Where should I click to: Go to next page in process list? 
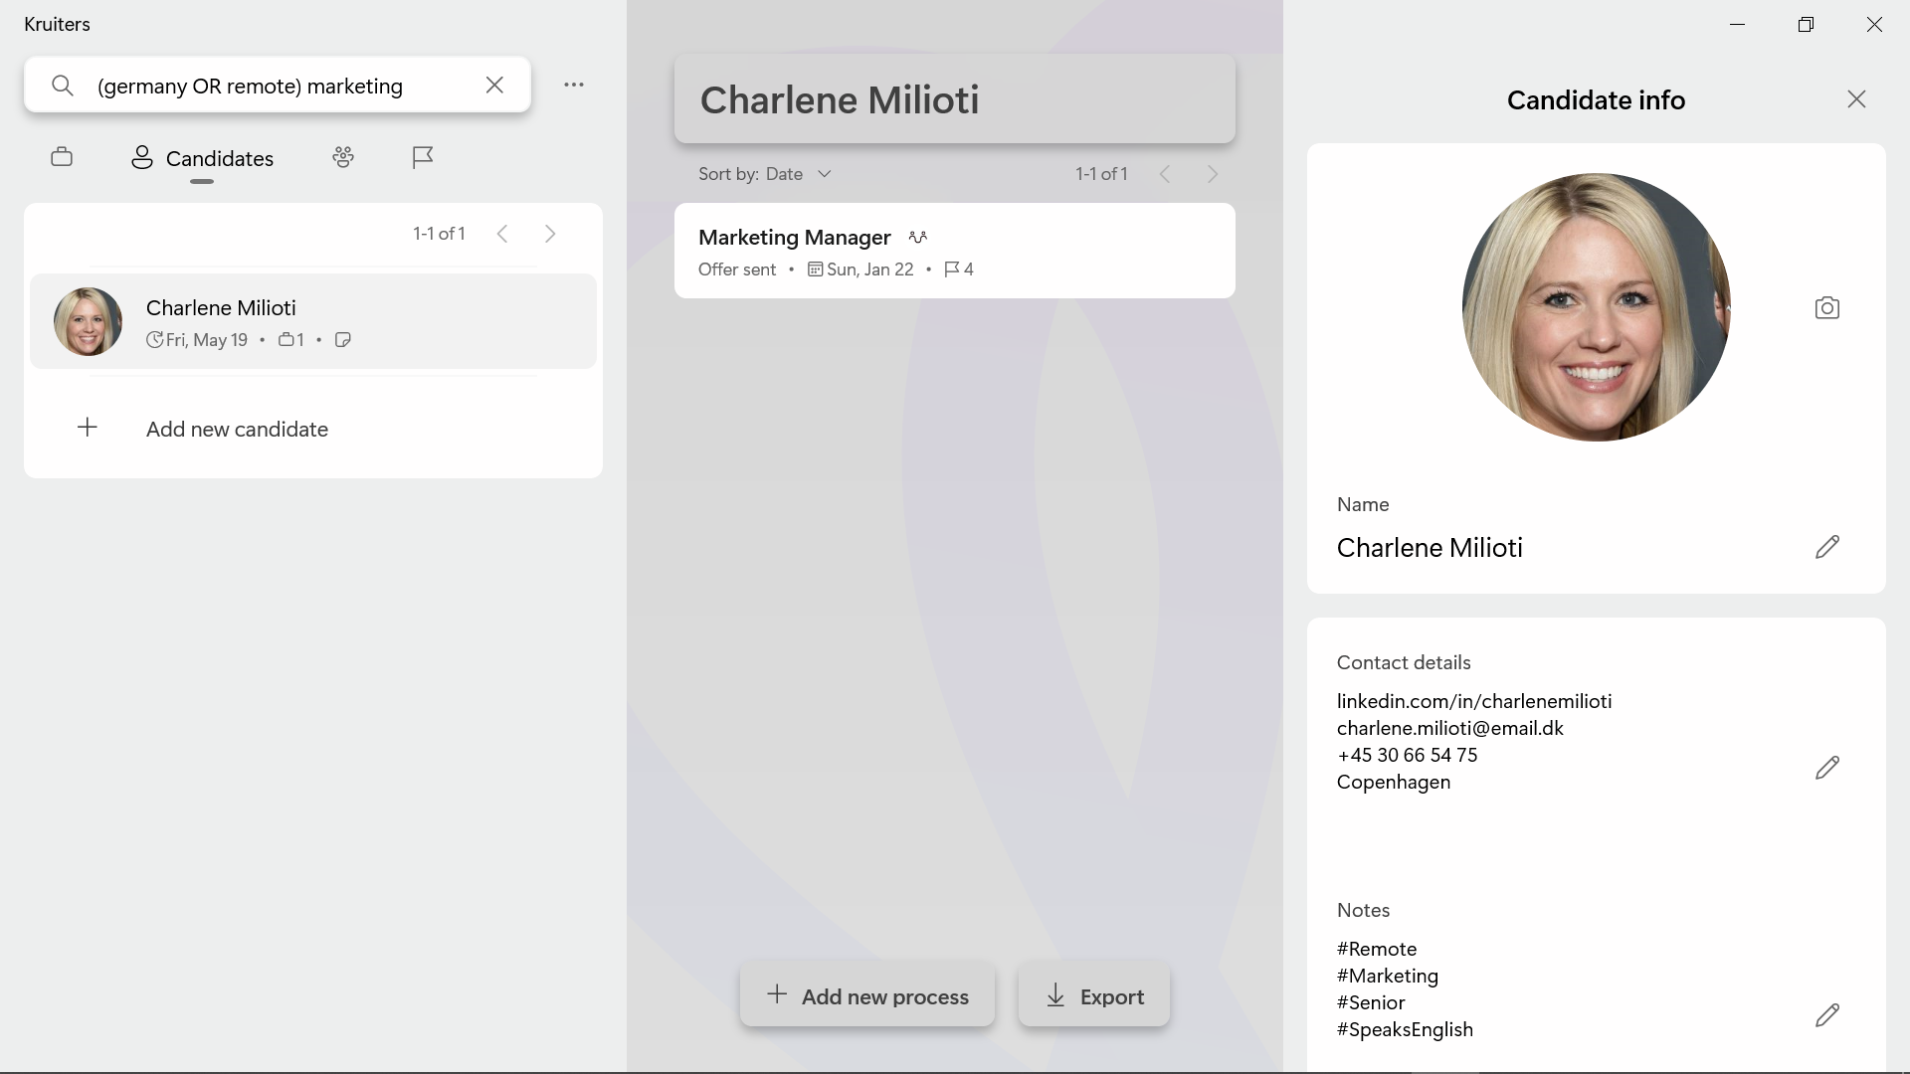1213,174
